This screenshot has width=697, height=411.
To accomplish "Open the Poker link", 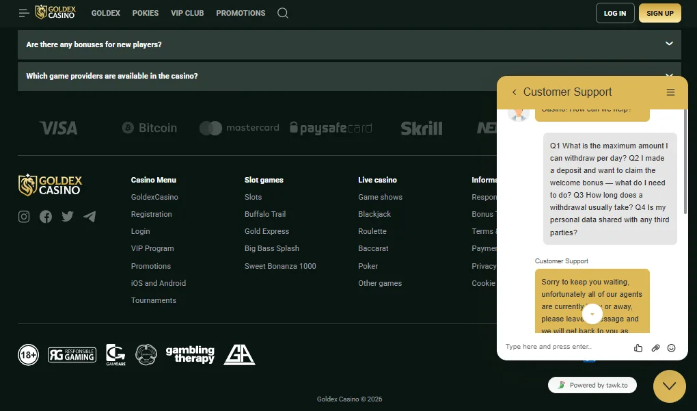I will pyautogui.click(x=368, y=266).
